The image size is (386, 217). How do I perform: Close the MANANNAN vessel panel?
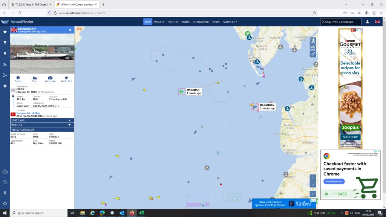click(x=70, y=30)
